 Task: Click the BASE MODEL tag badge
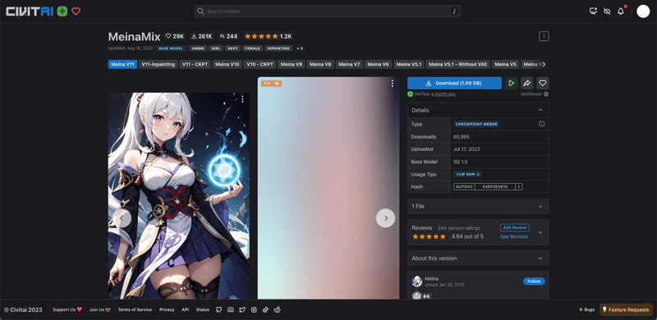pos(171,48)
